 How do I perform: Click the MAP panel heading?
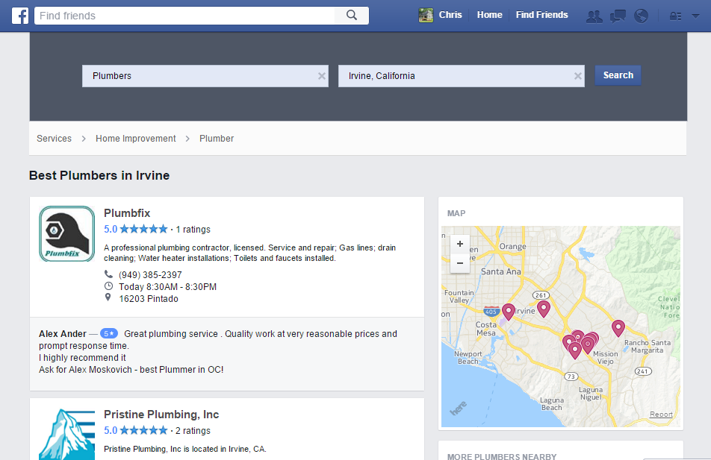click(x=456, y=213)
